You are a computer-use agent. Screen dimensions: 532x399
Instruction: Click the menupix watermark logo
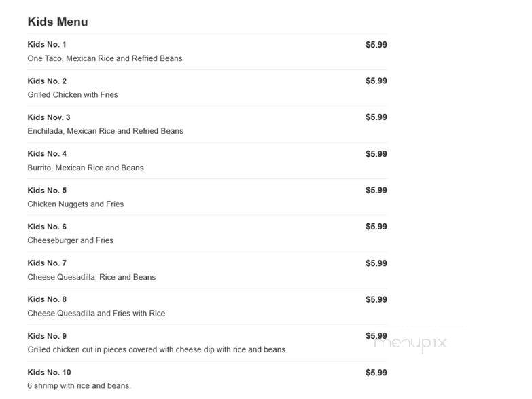click(410, 343)
